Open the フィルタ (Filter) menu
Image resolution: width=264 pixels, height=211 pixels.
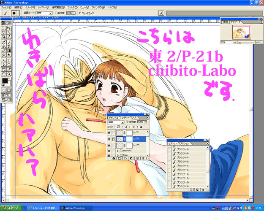(73, 8)
